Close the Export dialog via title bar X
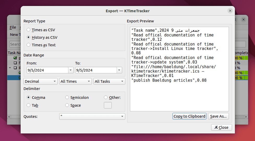Screen dimensions: 255x141 pos(230,11)
